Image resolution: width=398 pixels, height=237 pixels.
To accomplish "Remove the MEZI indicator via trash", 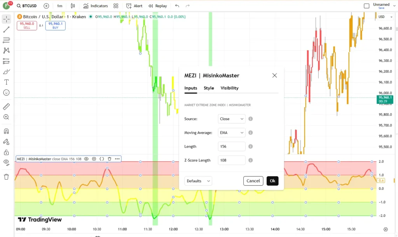I will 109,159.
